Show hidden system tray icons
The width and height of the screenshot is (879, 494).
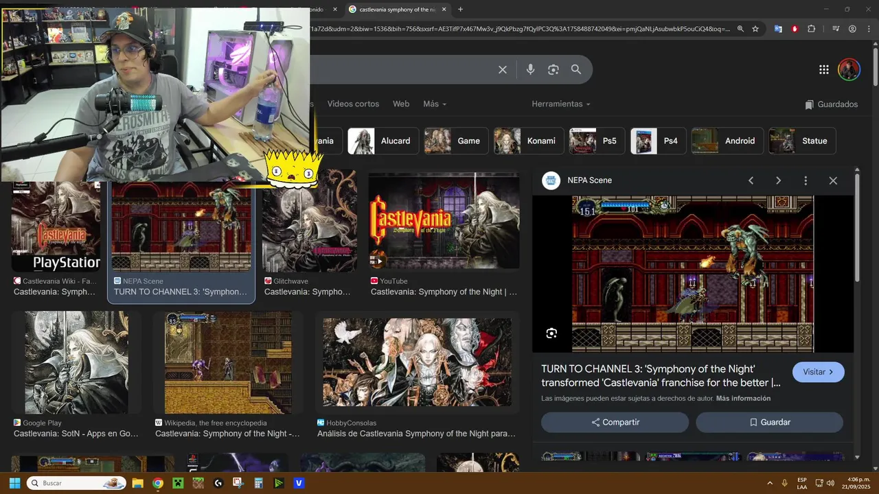tap(770, 483)
